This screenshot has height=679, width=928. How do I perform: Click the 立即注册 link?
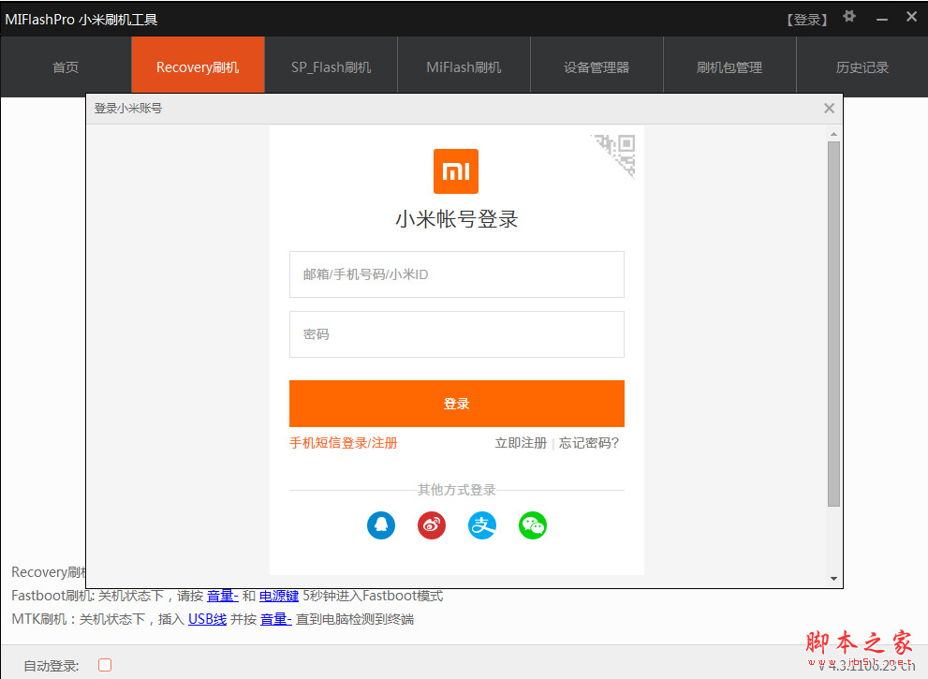521,443
